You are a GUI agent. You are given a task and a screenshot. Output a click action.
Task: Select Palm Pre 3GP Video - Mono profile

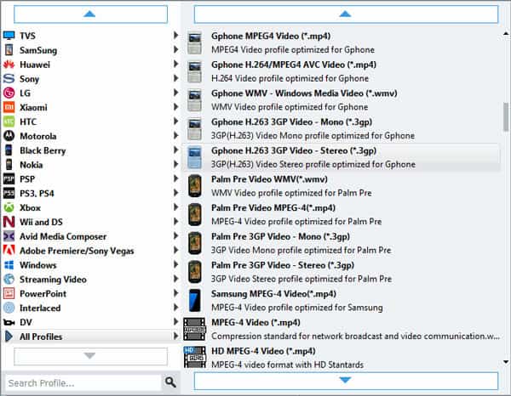[x=341, y=243]
